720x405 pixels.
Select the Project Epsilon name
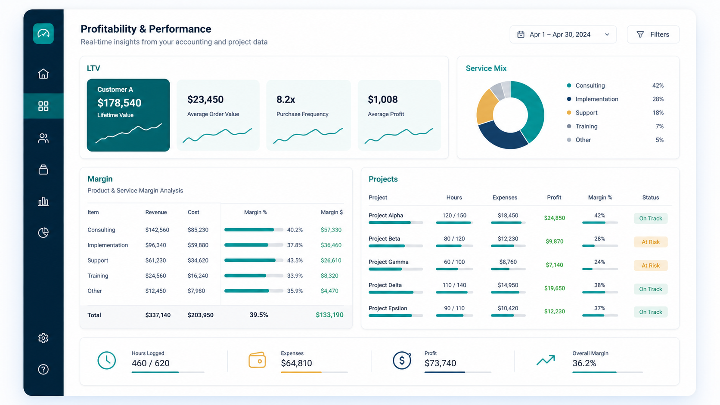[x=388, y=308]
